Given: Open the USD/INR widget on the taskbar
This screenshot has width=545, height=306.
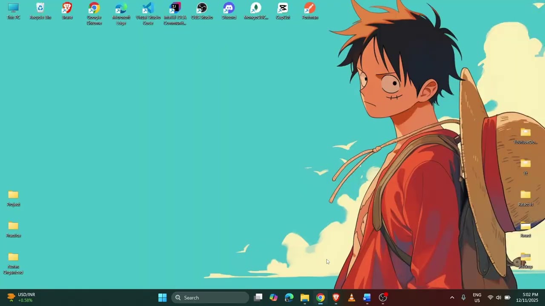Looking at the screenshot, I should click(x=21, y=297).
